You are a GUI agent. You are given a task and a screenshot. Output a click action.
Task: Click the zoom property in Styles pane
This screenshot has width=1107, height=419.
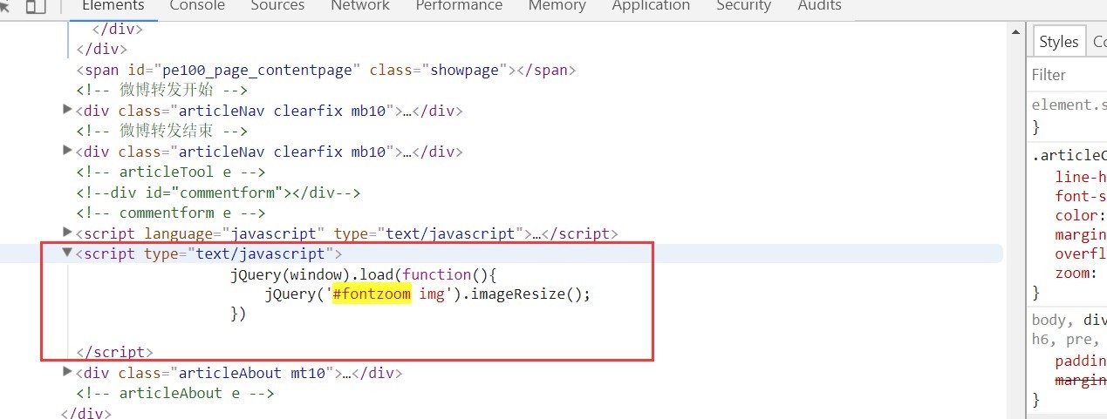click(1072, 273)
